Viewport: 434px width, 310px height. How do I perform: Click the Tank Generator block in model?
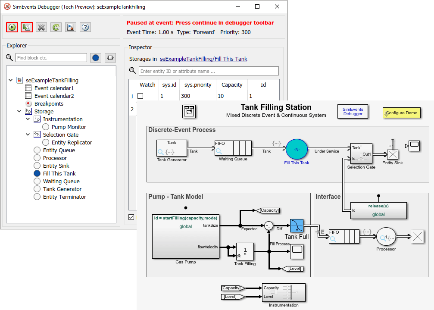coord(172,148)
